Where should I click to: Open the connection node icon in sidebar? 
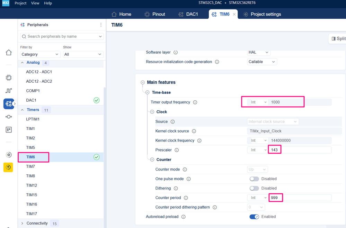tap(9, 117)
